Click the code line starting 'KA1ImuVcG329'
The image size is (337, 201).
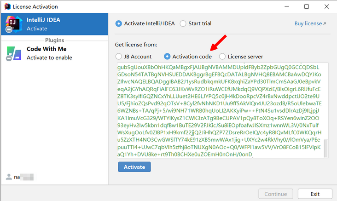coord(218,118)
